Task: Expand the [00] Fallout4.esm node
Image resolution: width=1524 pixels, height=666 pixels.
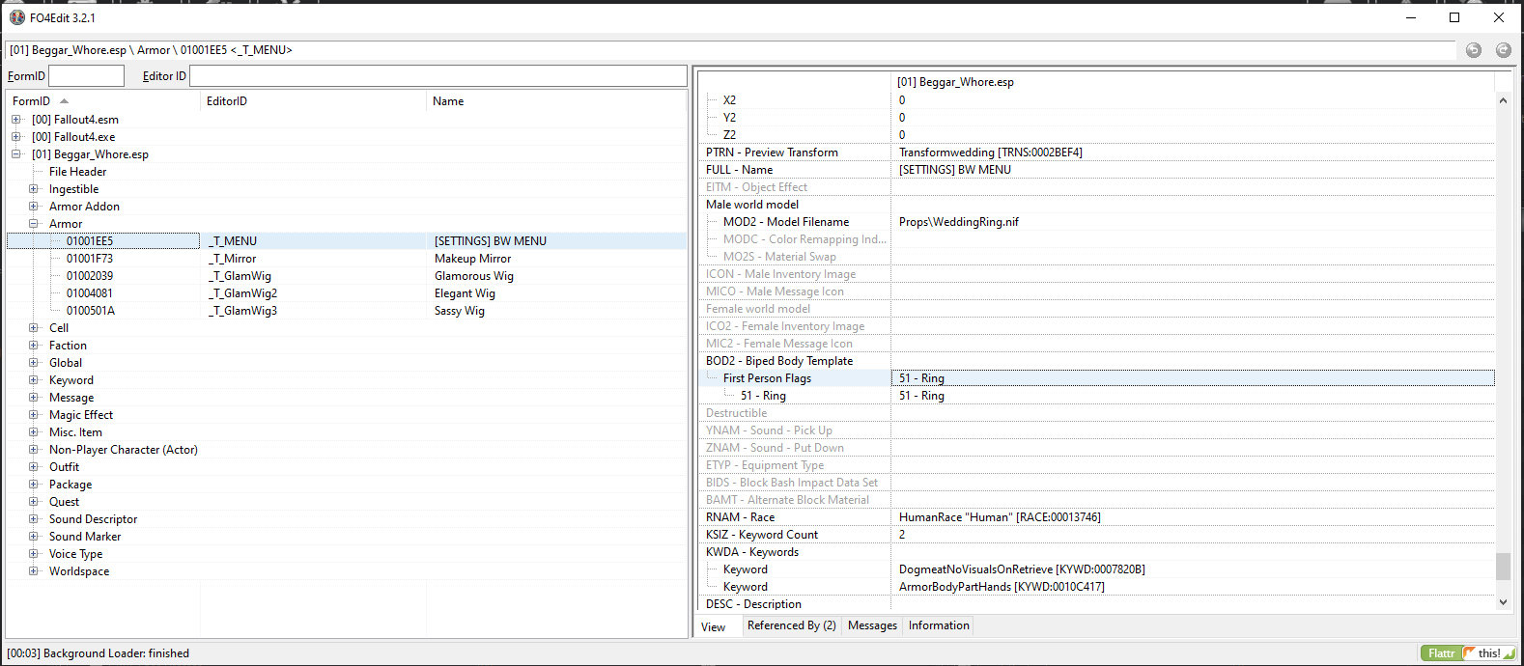Action: coord(15,120)
